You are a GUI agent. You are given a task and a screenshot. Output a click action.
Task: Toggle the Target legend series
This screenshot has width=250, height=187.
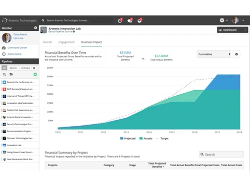point(162,139)
